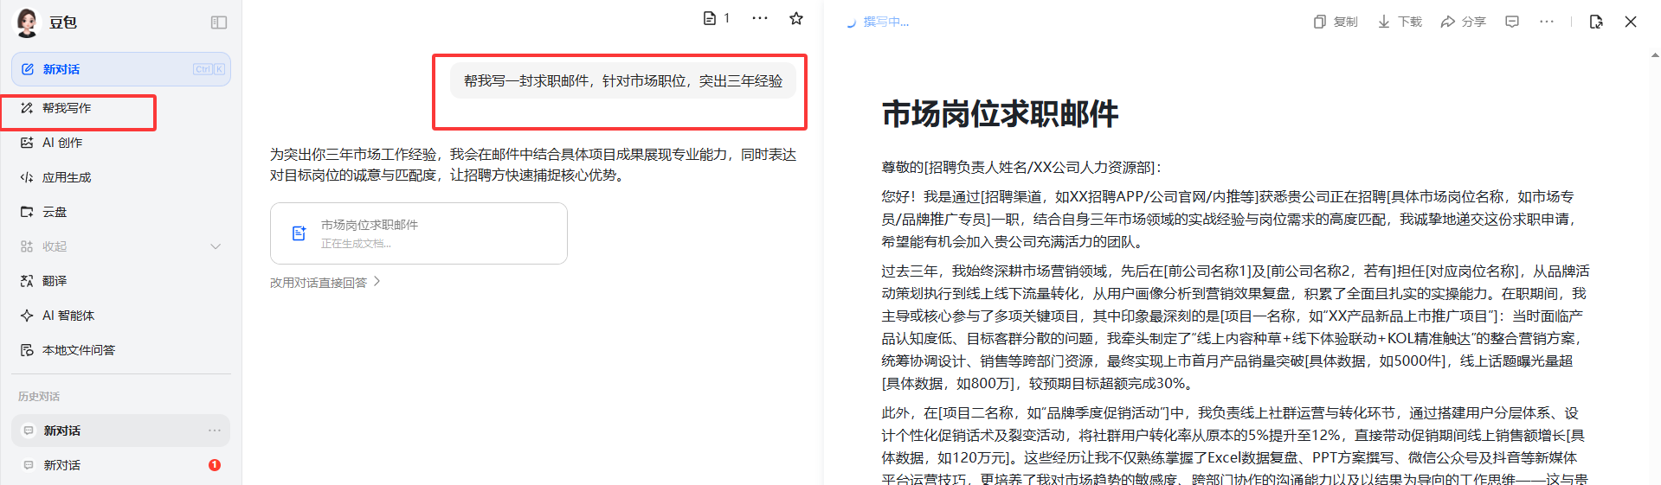Open the chat more options ellipsis

tap(760, 18)
